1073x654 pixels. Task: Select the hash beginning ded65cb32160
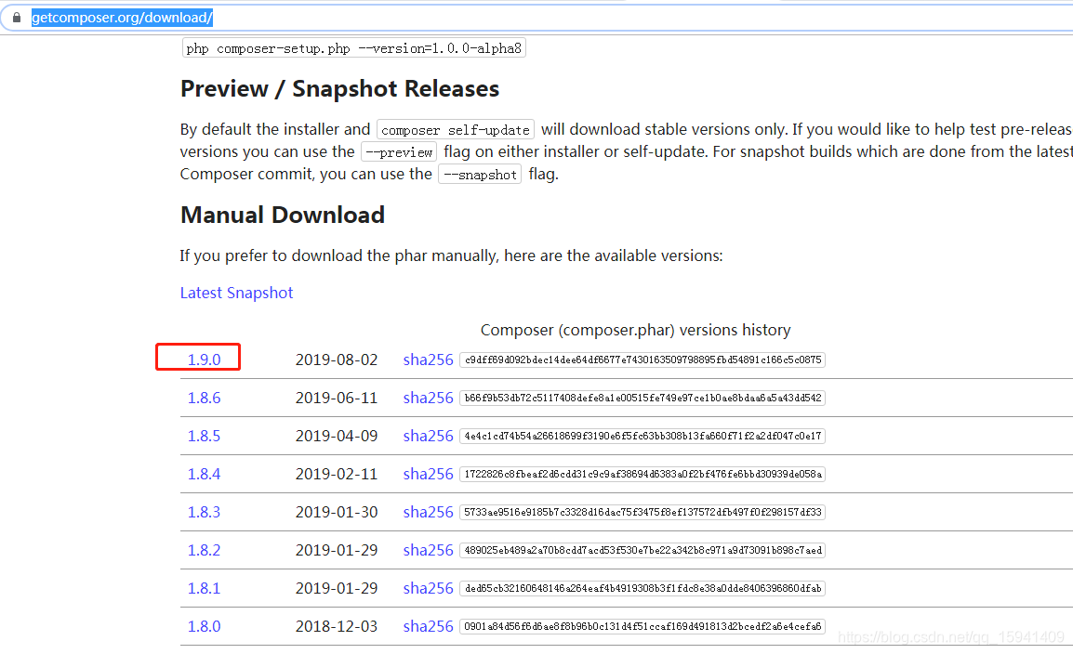point(642,588)
